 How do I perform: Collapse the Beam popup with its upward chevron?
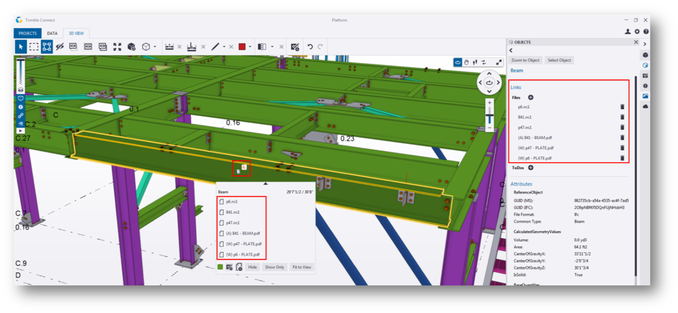click(266, 183)
